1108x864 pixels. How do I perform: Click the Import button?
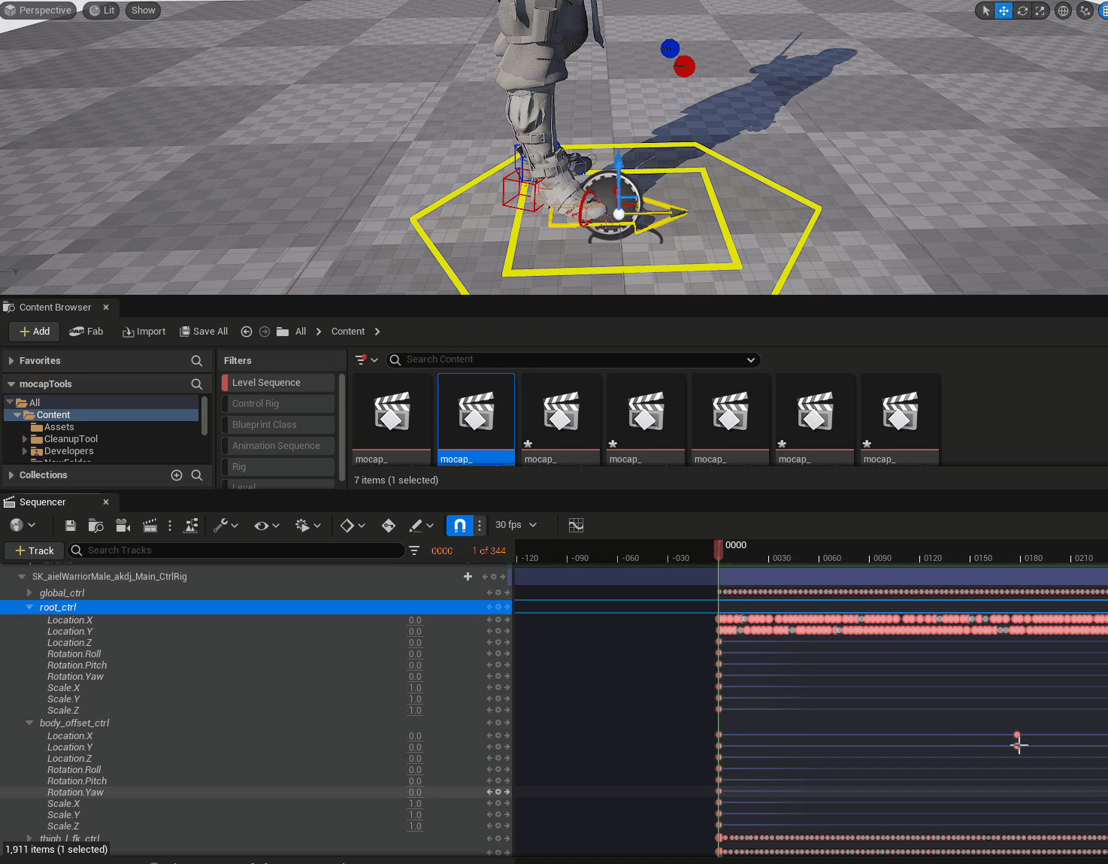(144, 332)
